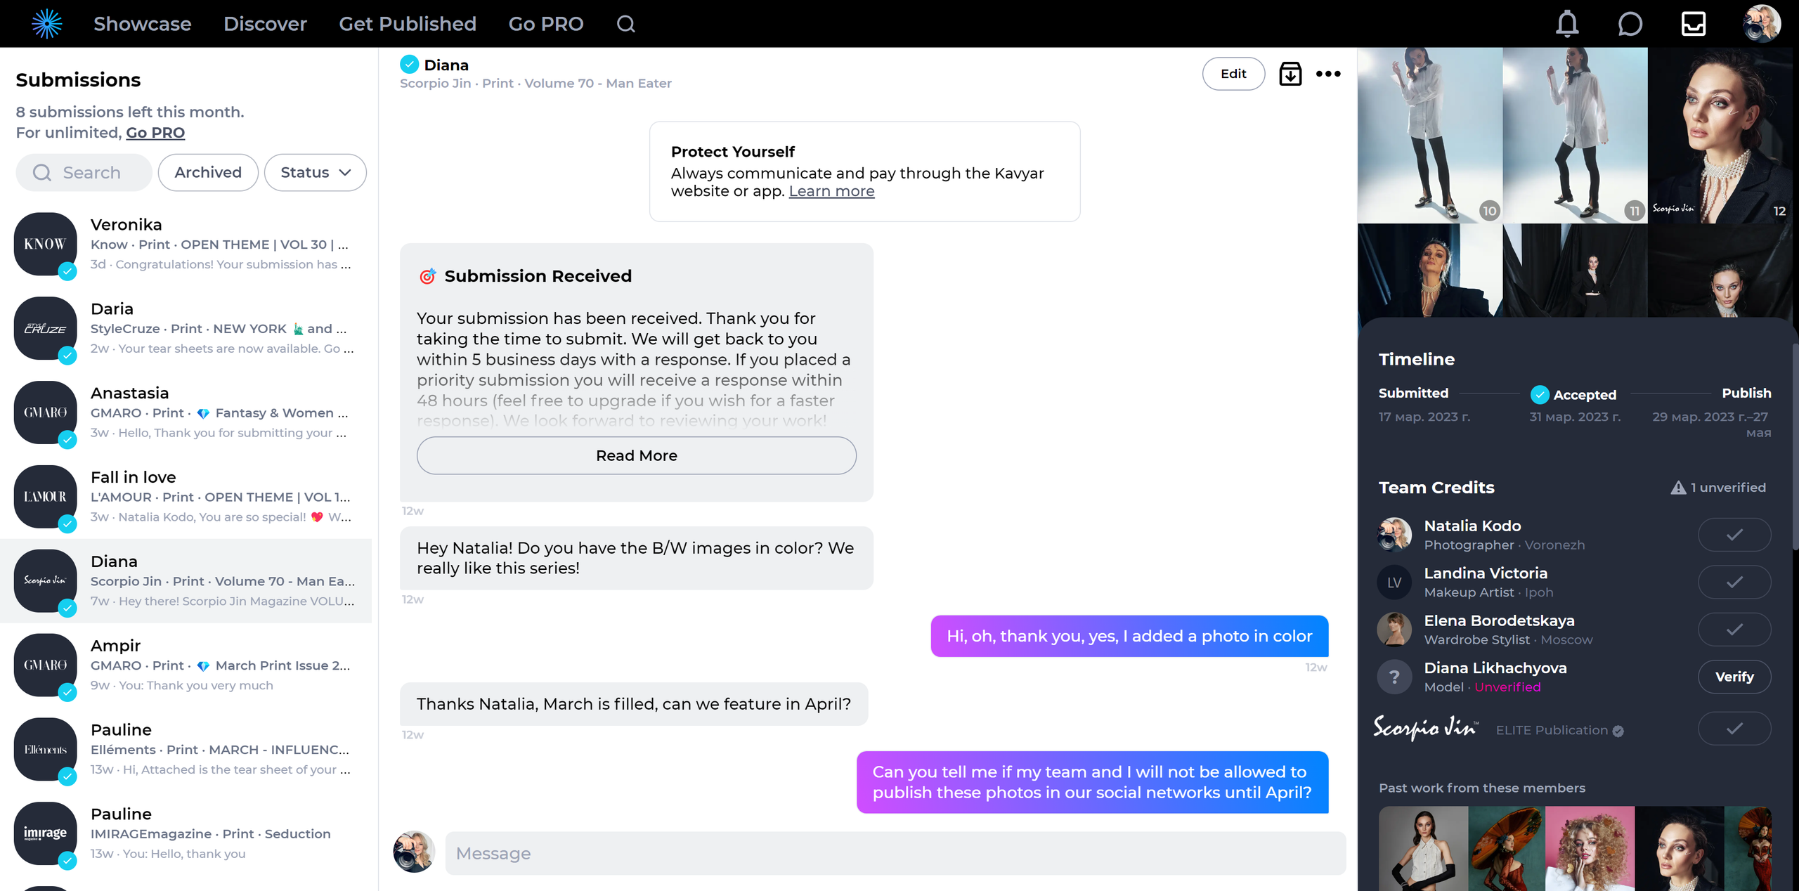This screenshot has width=1799, height=891.
Task: Open the Fall in love L'AMOUR conversation
Action: coord(186,497)
